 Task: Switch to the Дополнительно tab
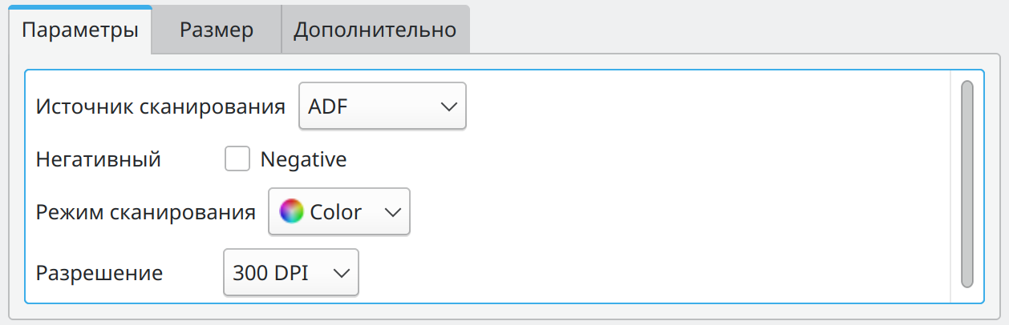[375, 30]
